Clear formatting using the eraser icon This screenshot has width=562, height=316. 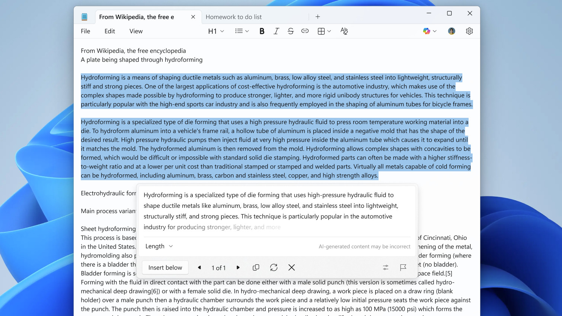pyautogui.click(x=344, y=31)
